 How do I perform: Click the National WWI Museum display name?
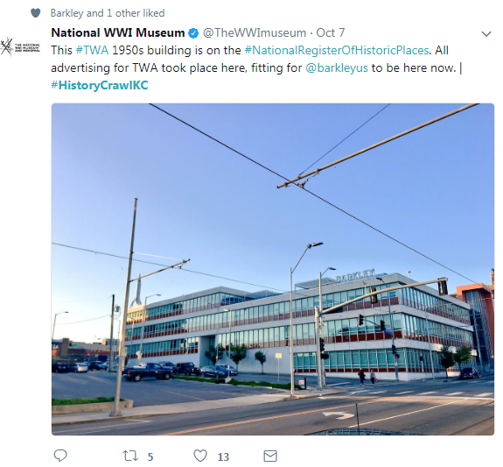tap(118, 32)
